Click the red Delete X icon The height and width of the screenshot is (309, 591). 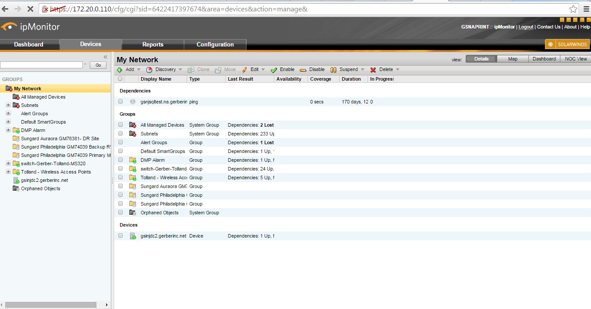(x=373, y=70)
